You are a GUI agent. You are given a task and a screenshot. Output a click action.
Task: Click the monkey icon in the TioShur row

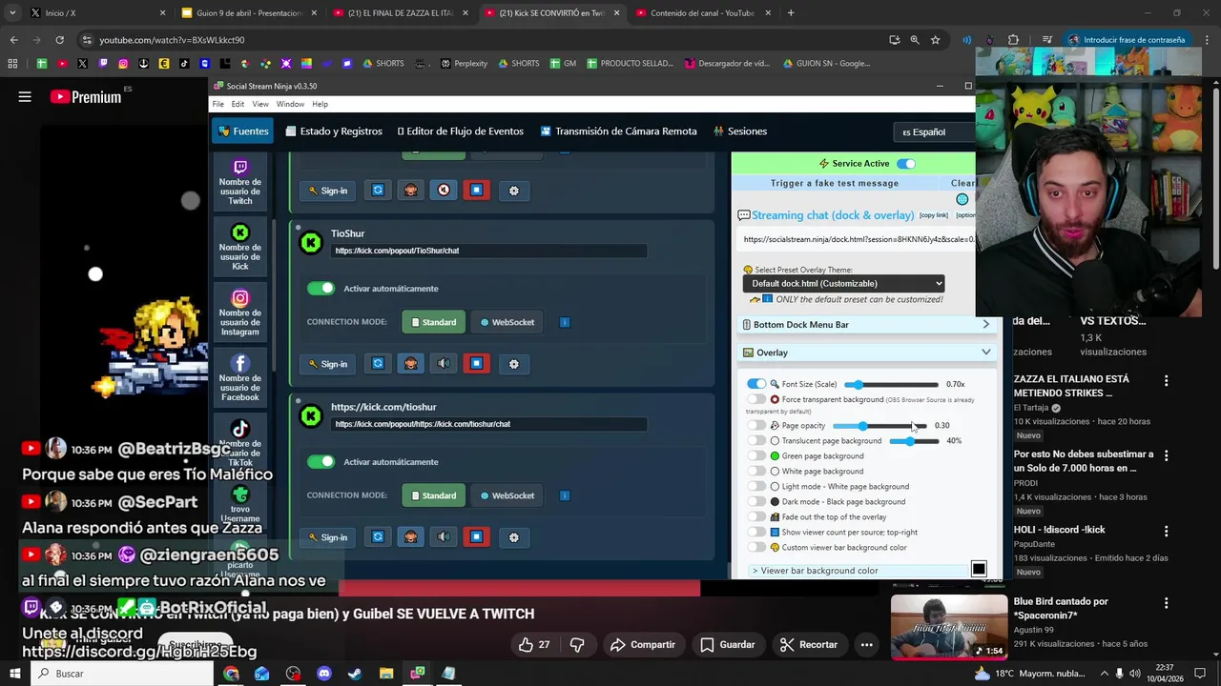[x=411, y=363]
